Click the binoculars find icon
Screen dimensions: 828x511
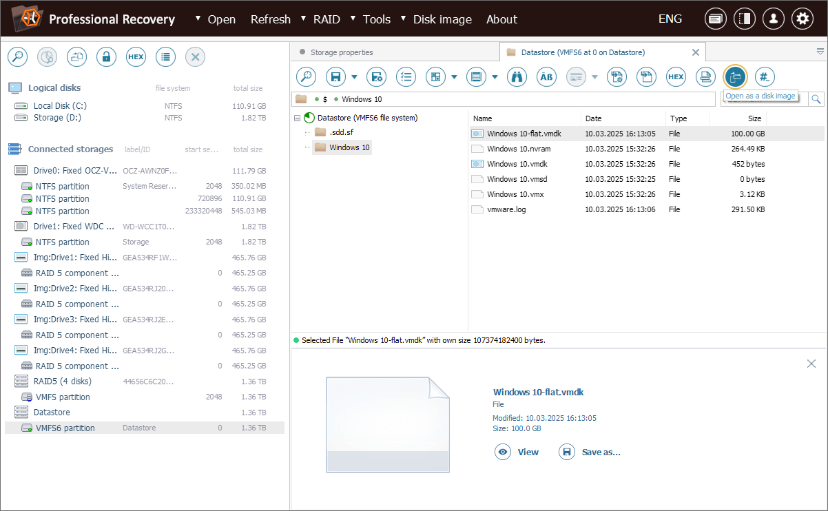coord(517,77)
